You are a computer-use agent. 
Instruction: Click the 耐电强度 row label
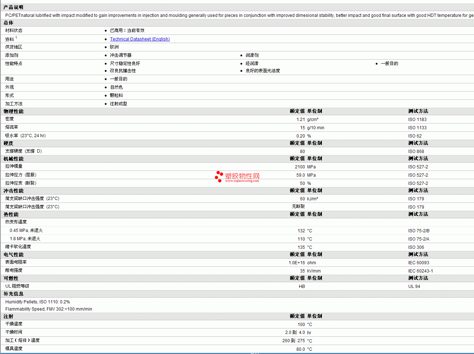[x=14, y=270]
